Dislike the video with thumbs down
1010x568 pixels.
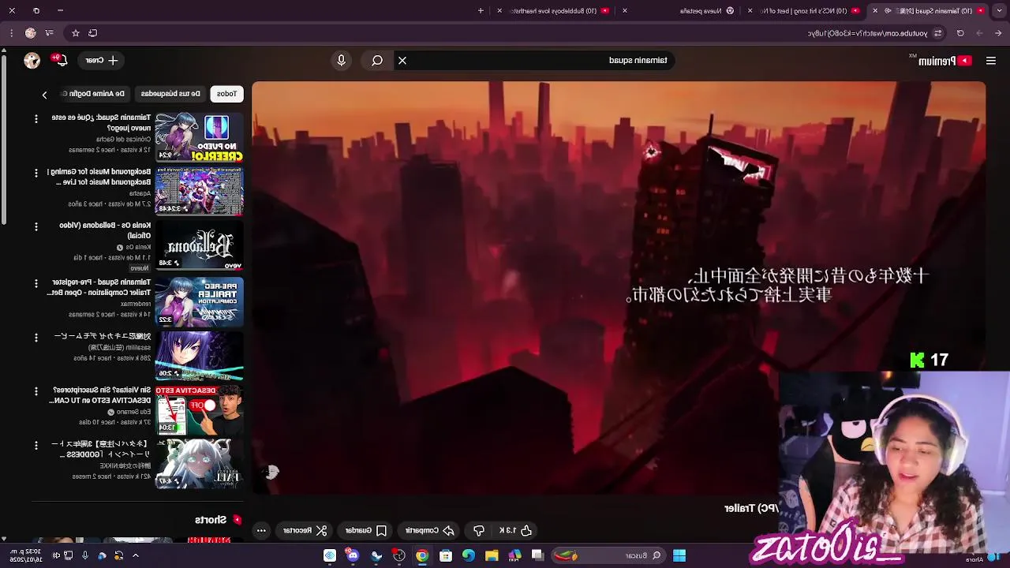[x=479, y=530]
